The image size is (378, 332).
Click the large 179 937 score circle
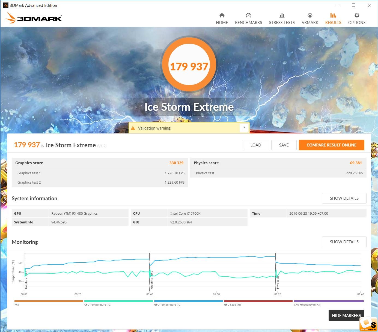(x=189, y=64)
